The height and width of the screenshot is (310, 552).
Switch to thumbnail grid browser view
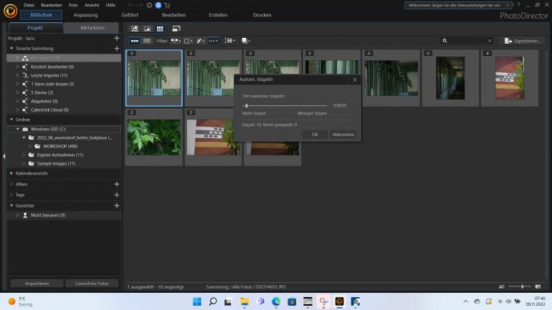pos(159,29)
